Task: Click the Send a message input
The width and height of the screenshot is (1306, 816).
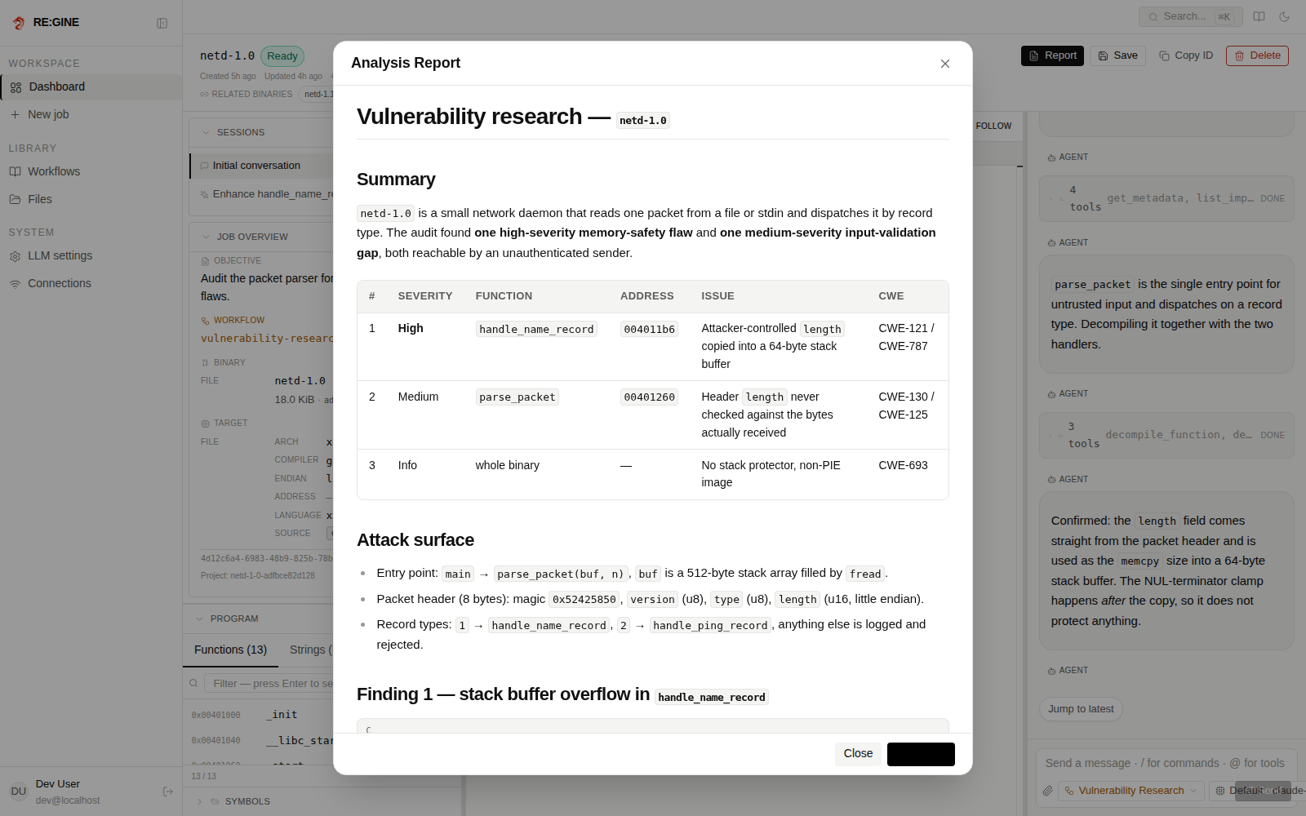Action: pyautogui.click(x=1166, y=763)
